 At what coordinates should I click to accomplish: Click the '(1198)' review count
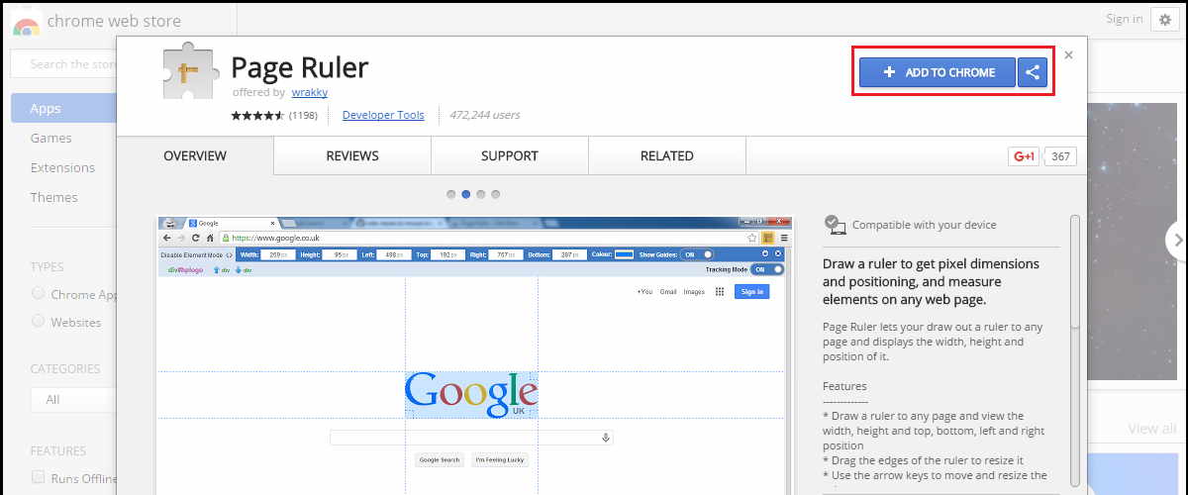click(303, 116)
